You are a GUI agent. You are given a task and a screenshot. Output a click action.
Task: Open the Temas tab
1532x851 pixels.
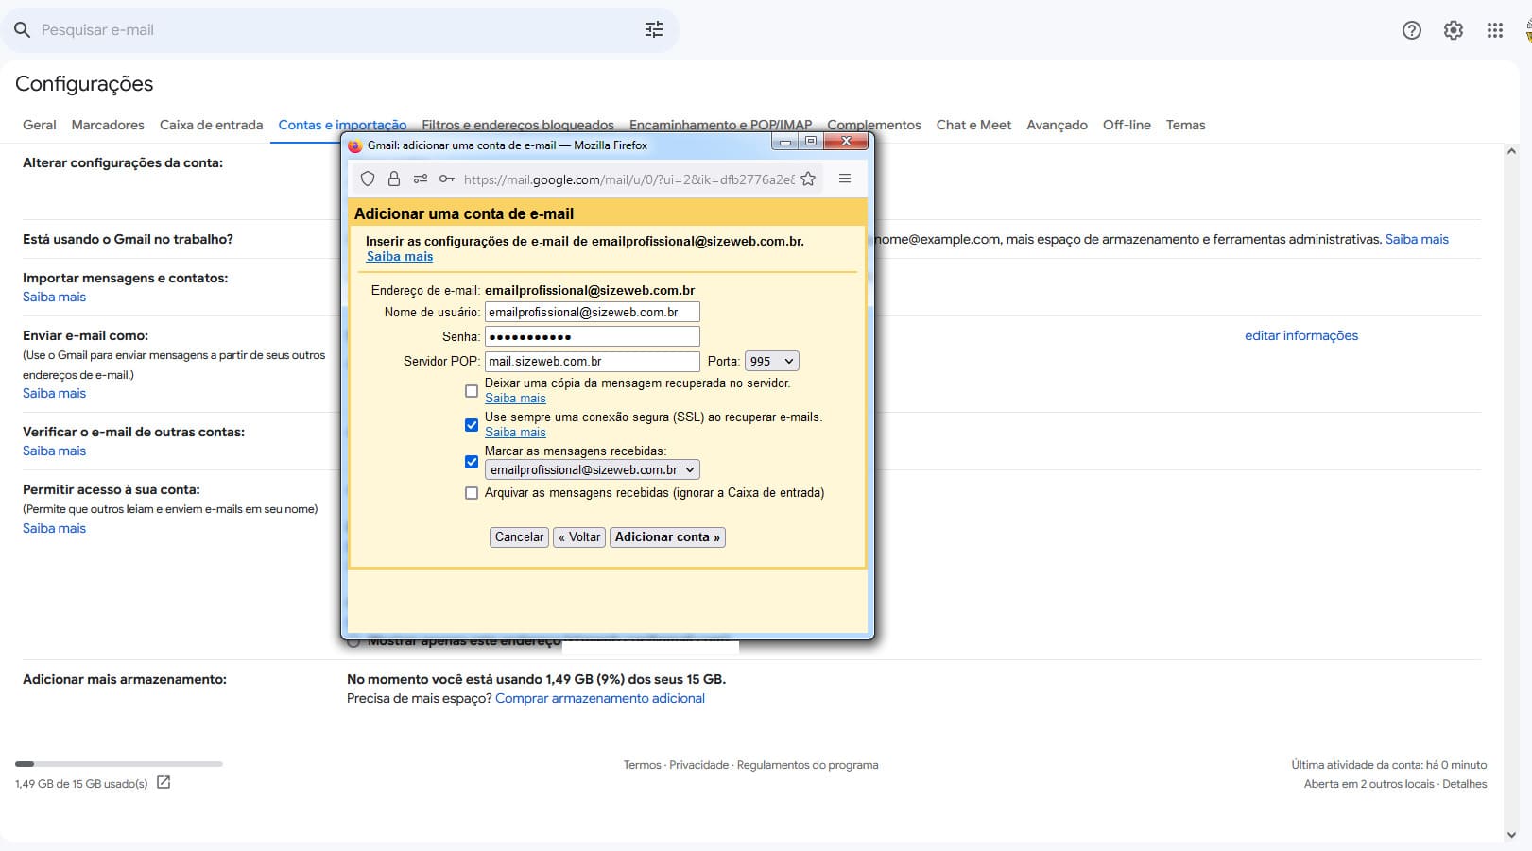tap(1185, 125)
